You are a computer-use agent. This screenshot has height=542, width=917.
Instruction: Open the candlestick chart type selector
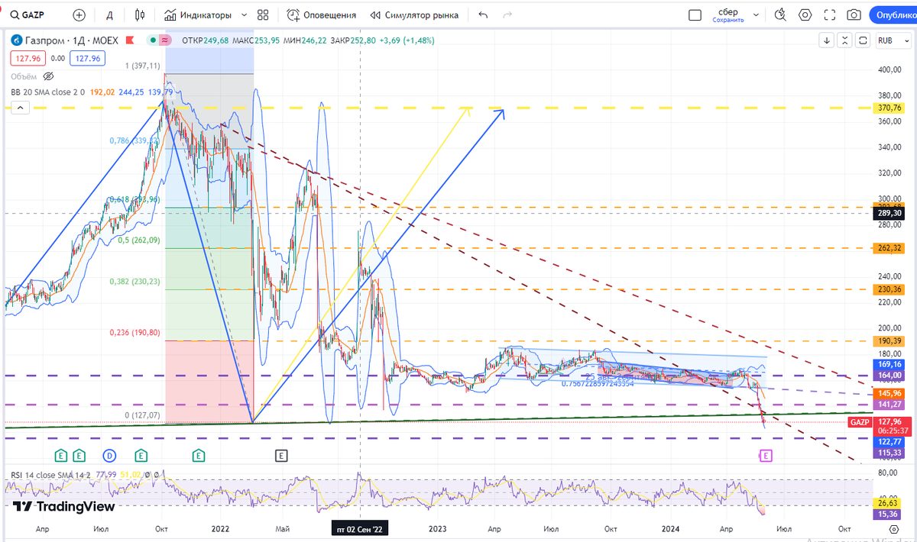pos(139,15)
